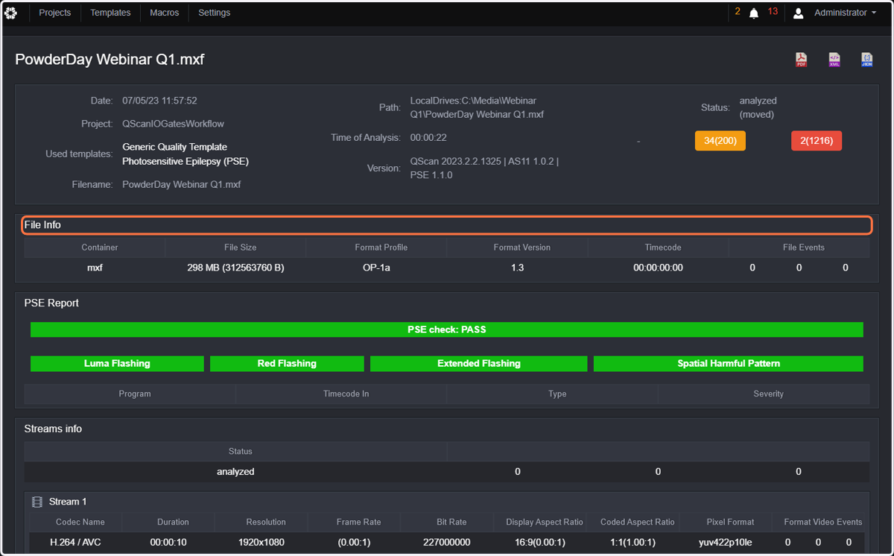This screenshot has height=556, width=894.
Task: Click the Format Version value 1.3
Action: tap(518, 268)
